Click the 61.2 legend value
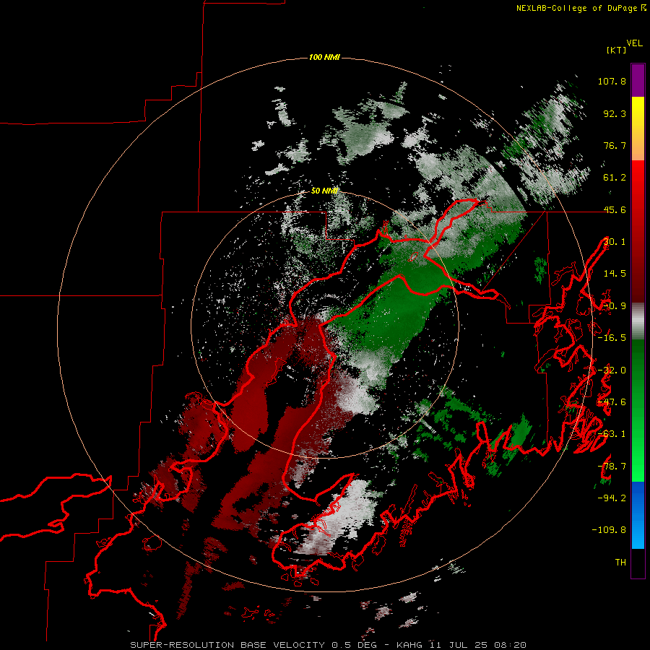Screen dimensions: 650x650 click(615, 178)
